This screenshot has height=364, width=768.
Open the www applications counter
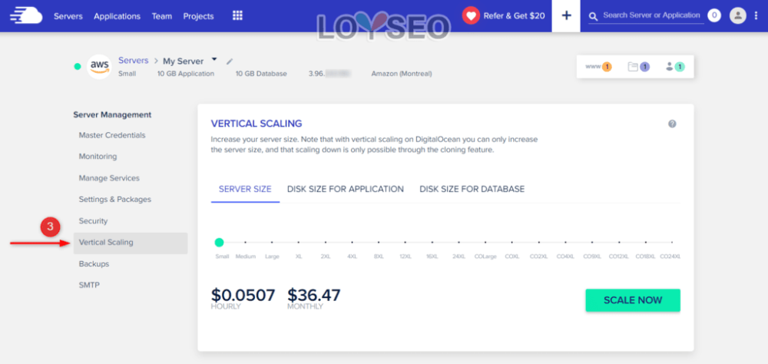pyautogui.click(x=598, y=67)
